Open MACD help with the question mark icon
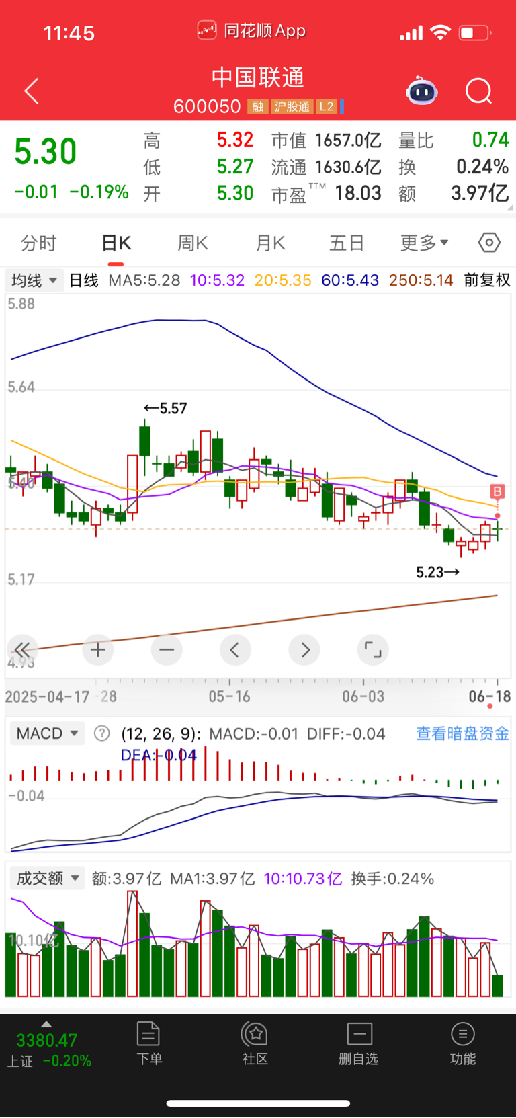The height and width of the screenshot is (1118, 516). coord(101,733)
